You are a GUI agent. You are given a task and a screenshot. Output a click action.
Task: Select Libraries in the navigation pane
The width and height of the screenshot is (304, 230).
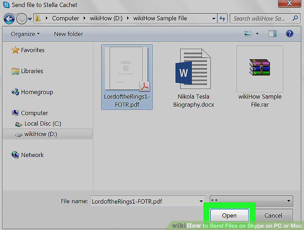tap(27, 71)
